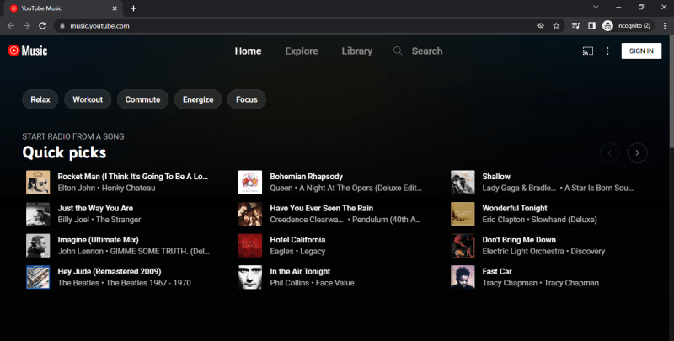Open the Eagles artist link
Screen dimensions: 674x341
click(281, 251)
